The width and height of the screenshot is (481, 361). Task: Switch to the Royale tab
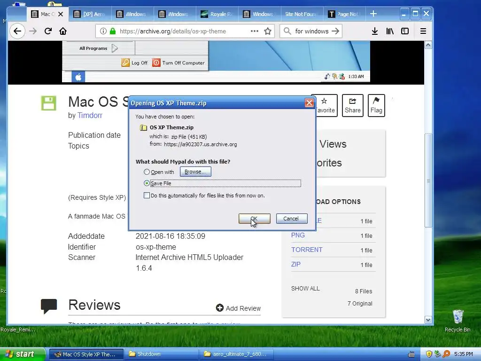(x=217, y=14)
